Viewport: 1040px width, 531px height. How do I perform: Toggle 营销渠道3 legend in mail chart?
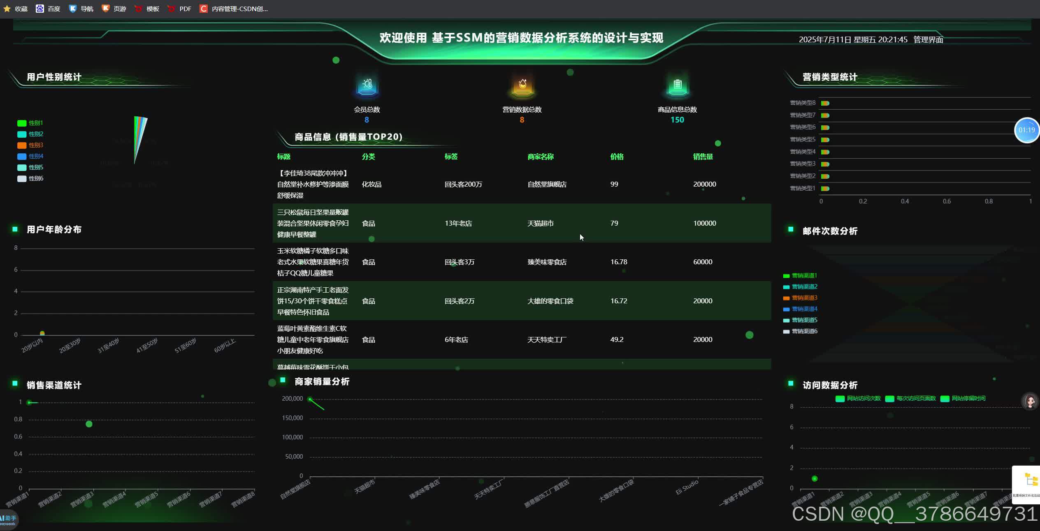800,298
